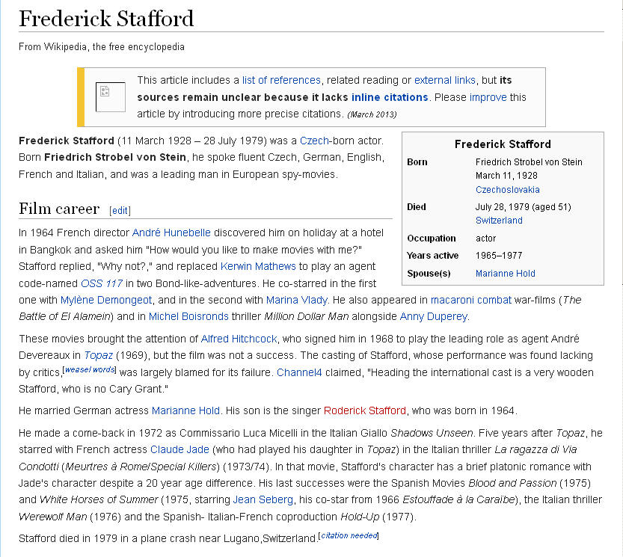Open the Marina Vlady link

tap(297, 300)
